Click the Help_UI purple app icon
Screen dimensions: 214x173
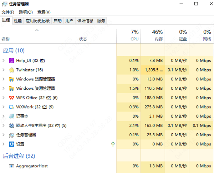click(11, 60)
